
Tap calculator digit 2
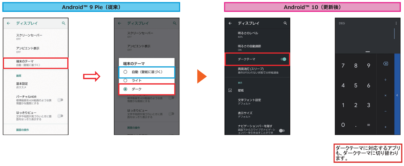click(x=356, y=105)
